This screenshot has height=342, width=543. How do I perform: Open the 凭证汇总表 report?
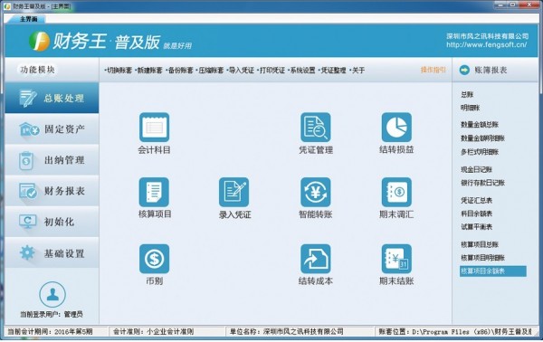[476, 200]
